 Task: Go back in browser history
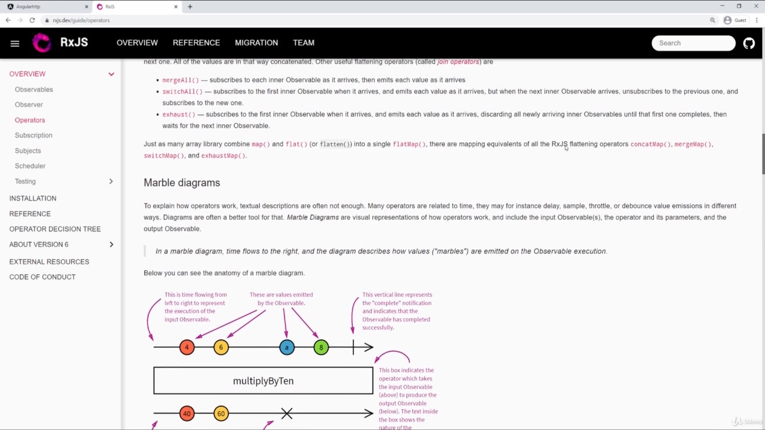pyautogui.click(x=8, y=20)
